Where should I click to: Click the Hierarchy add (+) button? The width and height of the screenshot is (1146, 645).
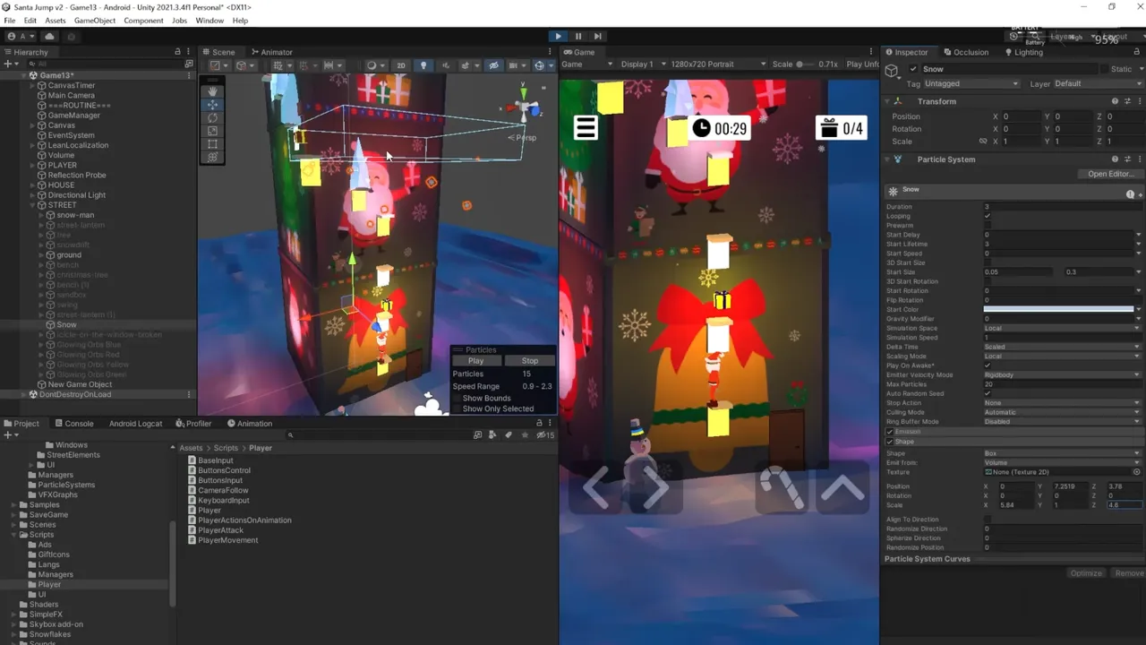7,64
